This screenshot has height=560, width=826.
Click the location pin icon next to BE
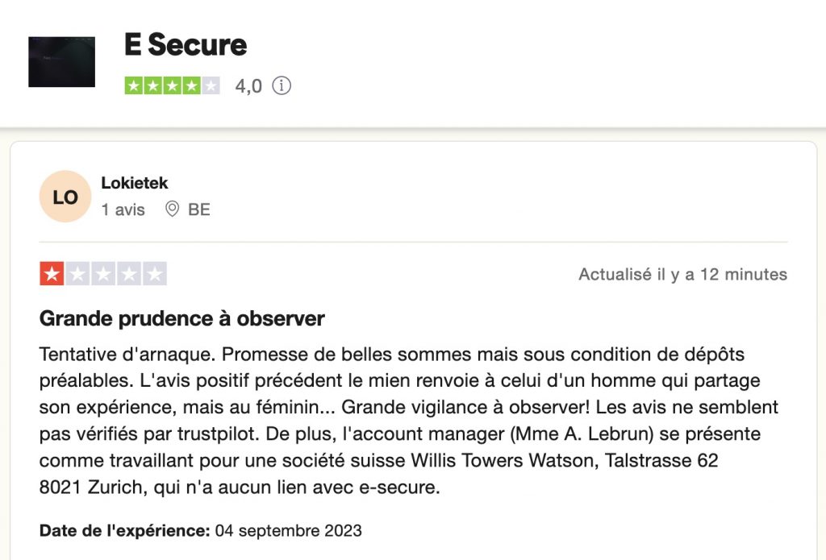tap(172, 209)
